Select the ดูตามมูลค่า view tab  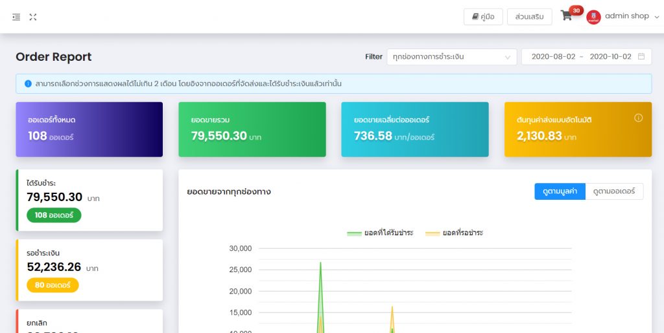coord(560,191)
